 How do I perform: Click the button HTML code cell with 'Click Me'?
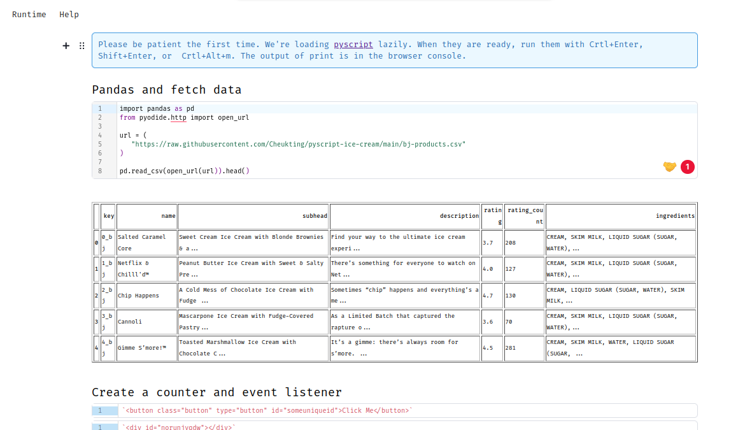point(394,410)
